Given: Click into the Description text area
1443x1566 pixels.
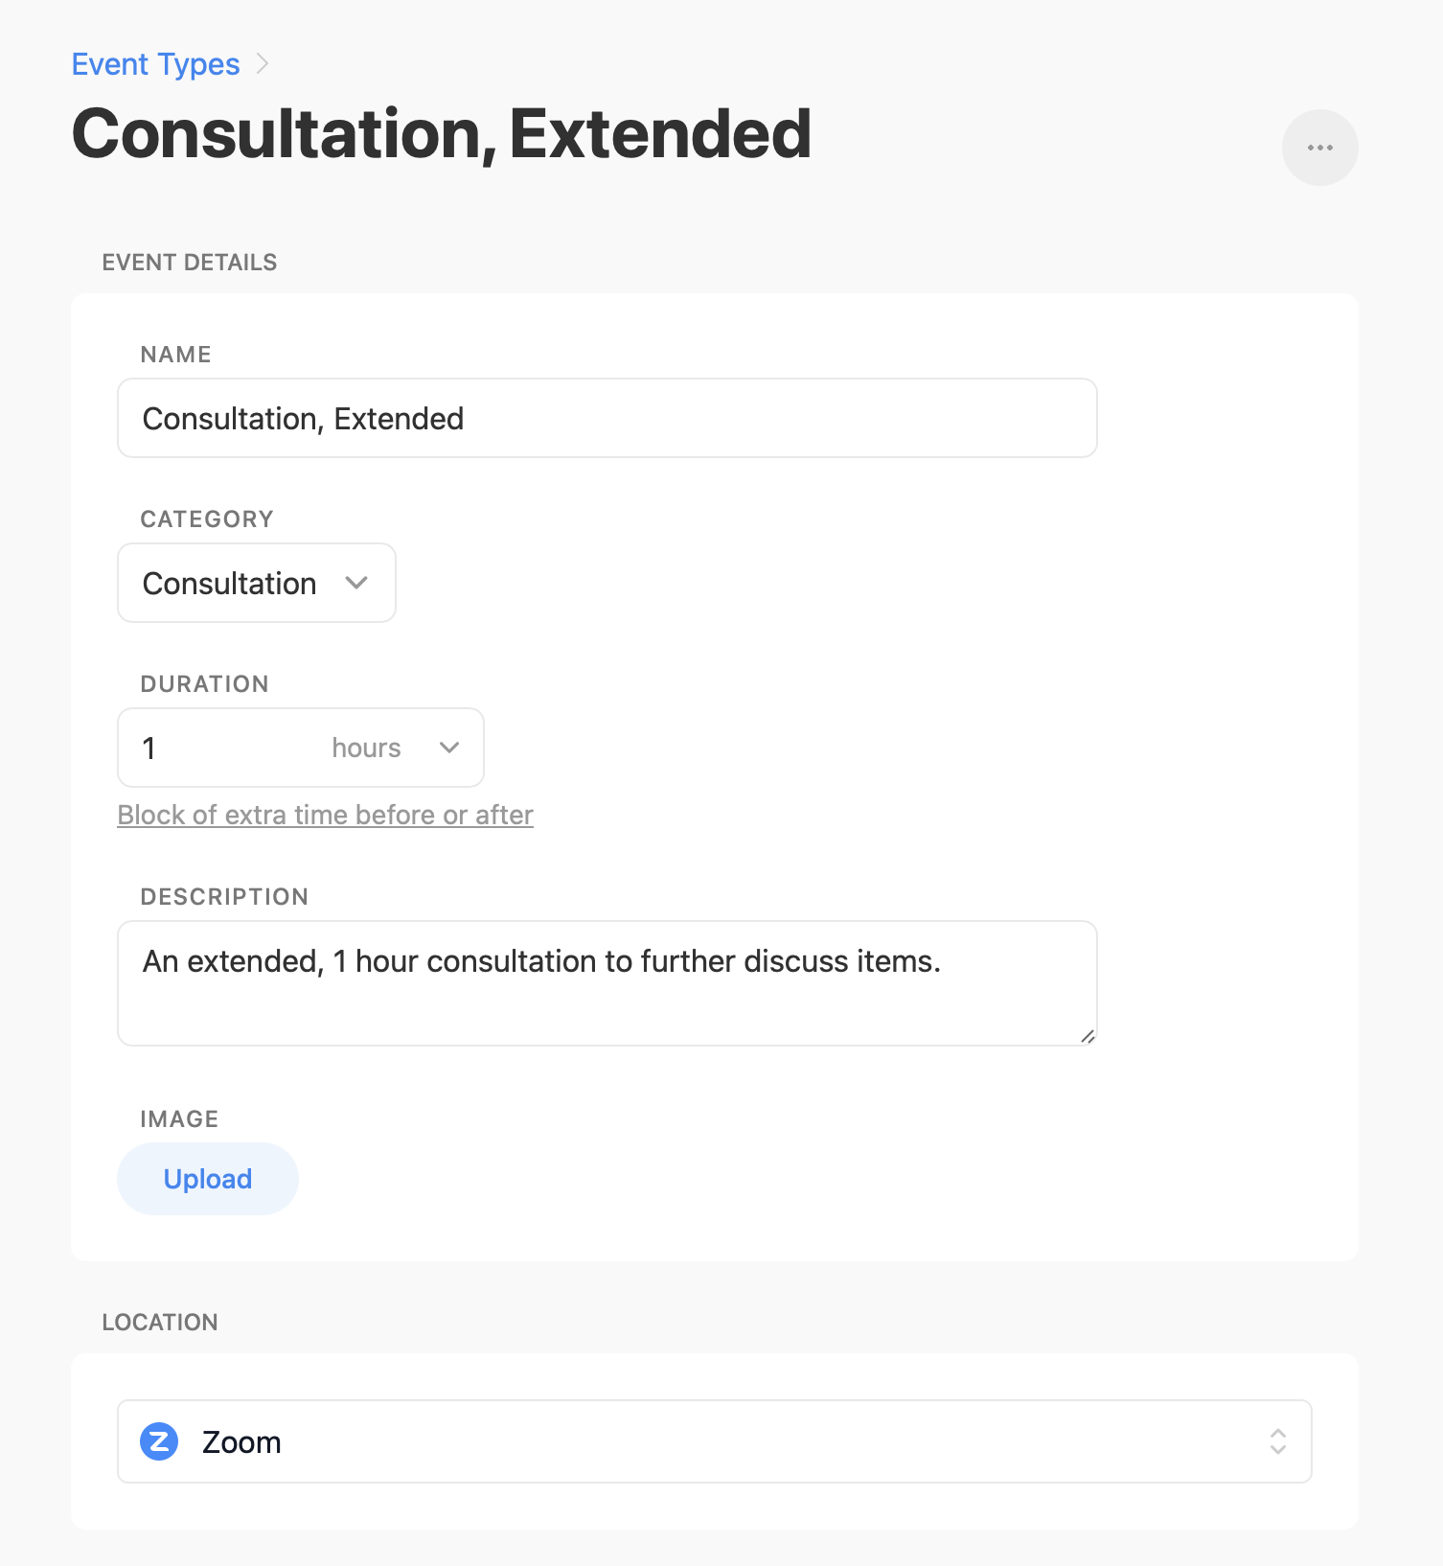Looking at the screenshot, I should click(607, 983).
